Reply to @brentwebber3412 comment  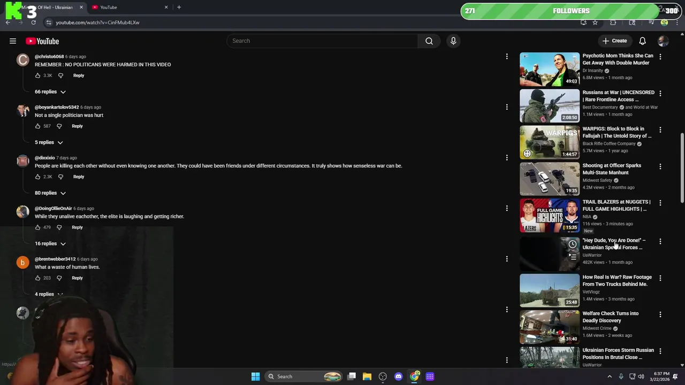(x=77, y=278)
